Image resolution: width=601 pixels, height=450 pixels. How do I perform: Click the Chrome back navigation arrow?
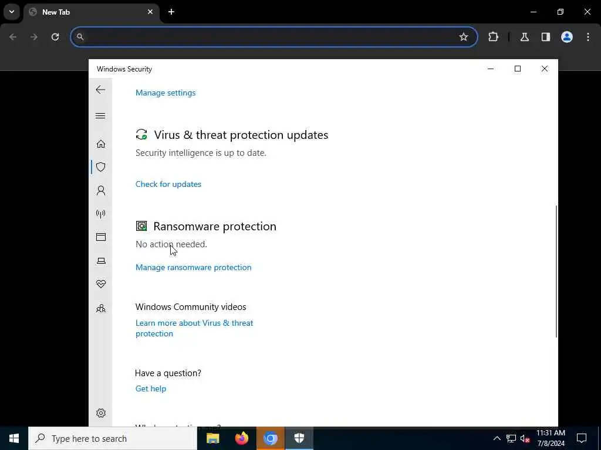(13, 37)
